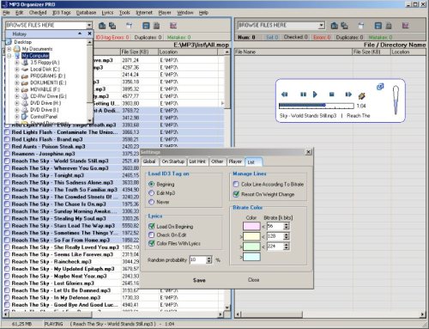429x329 pixels.
Task: Skip to next track in mini player
Action: coord(348,94)
